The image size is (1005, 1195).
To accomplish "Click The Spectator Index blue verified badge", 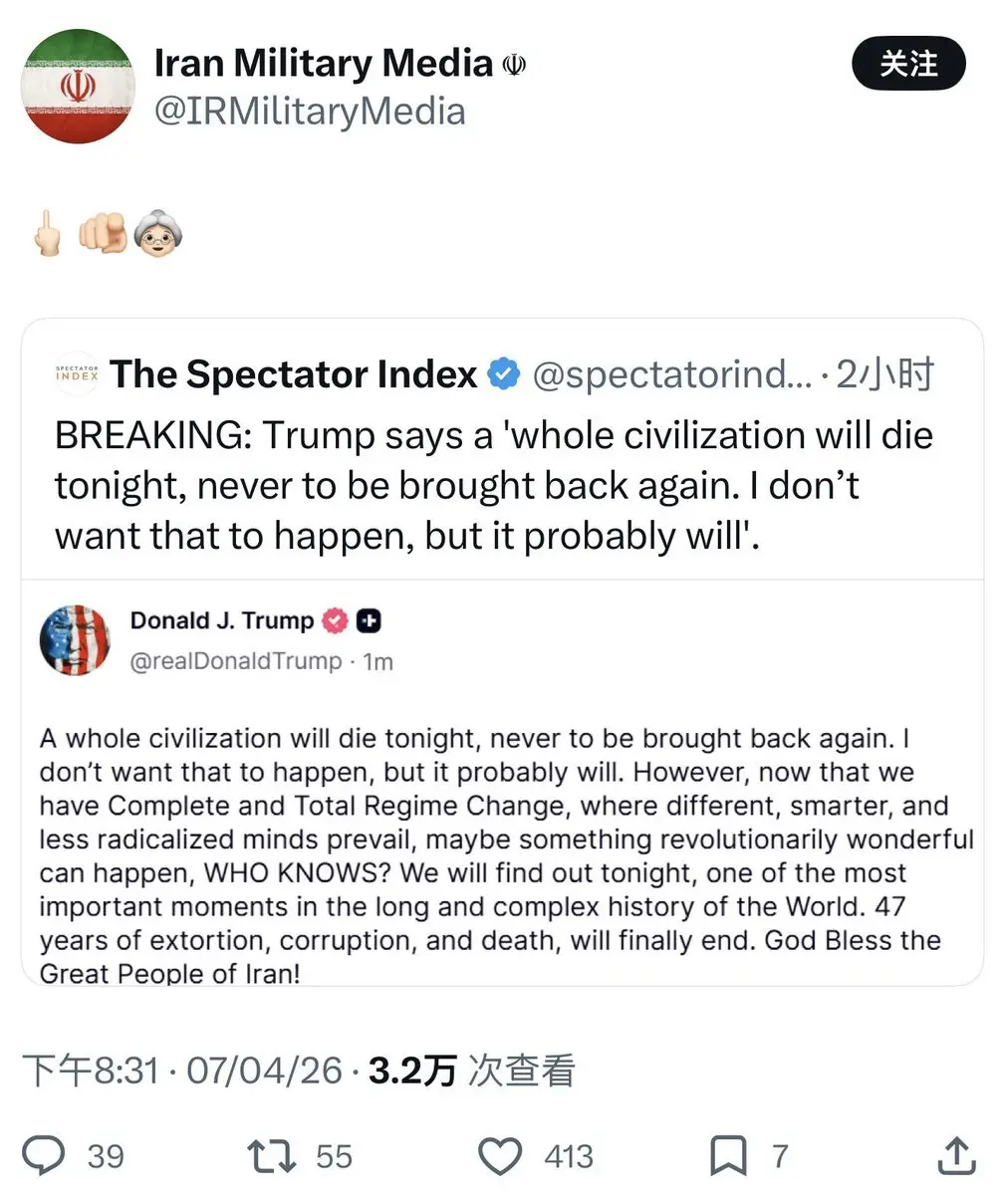I will pos(506,374).
